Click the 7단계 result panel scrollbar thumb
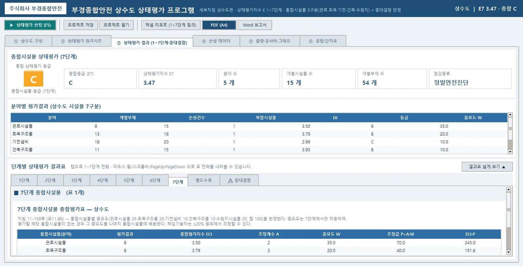 tap(509, 210)
